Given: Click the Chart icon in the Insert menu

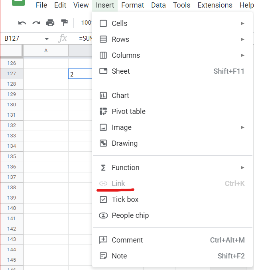Looking at the screenshot, I should 103,96.
